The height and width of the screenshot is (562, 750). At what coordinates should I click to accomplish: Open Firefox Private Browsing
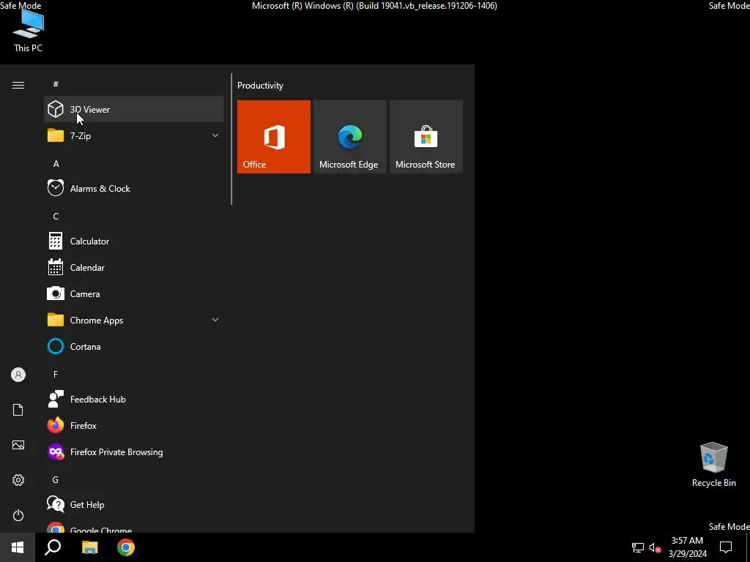tap(134, 452)
